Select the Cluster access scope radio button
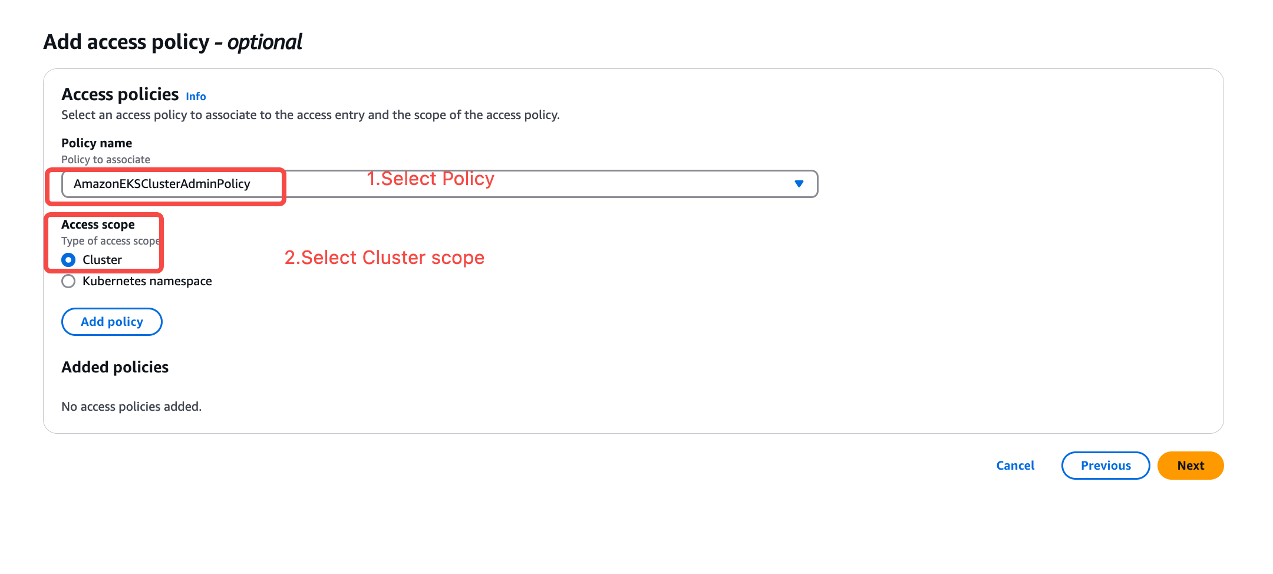Image resolution: width=1273 pixels, height=574 pixels. pos(68,260)
